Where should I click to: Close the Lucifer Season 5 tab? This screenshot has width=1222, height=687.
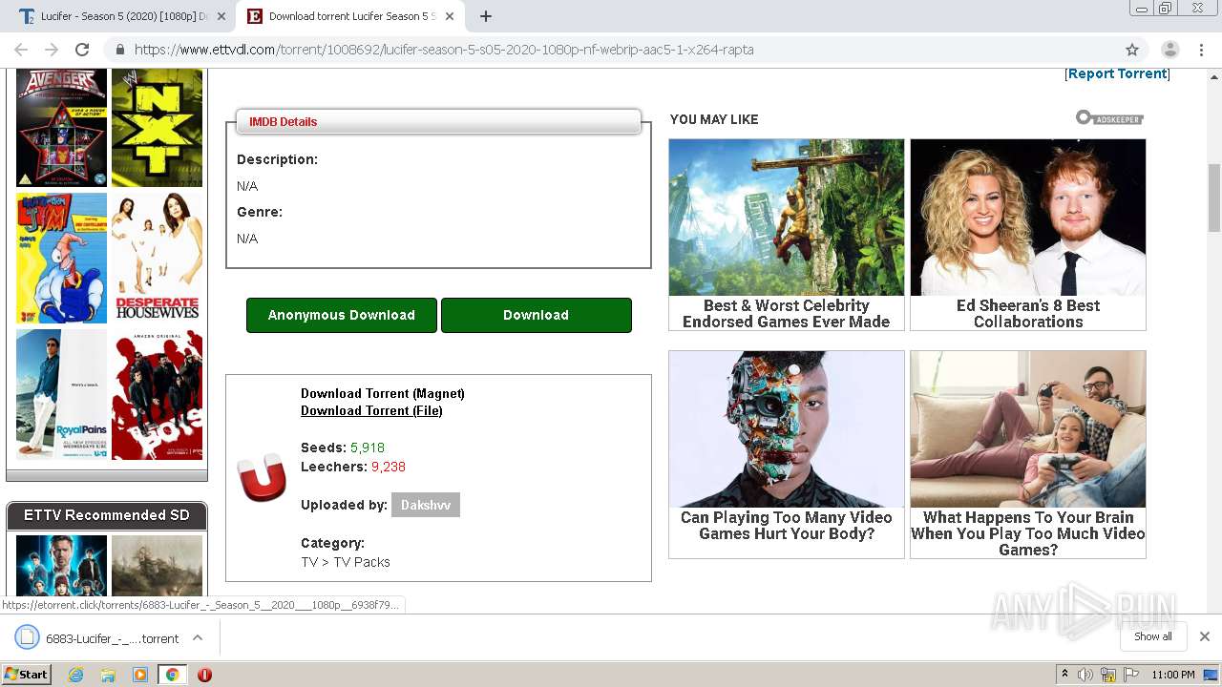(x=221, y=16)
